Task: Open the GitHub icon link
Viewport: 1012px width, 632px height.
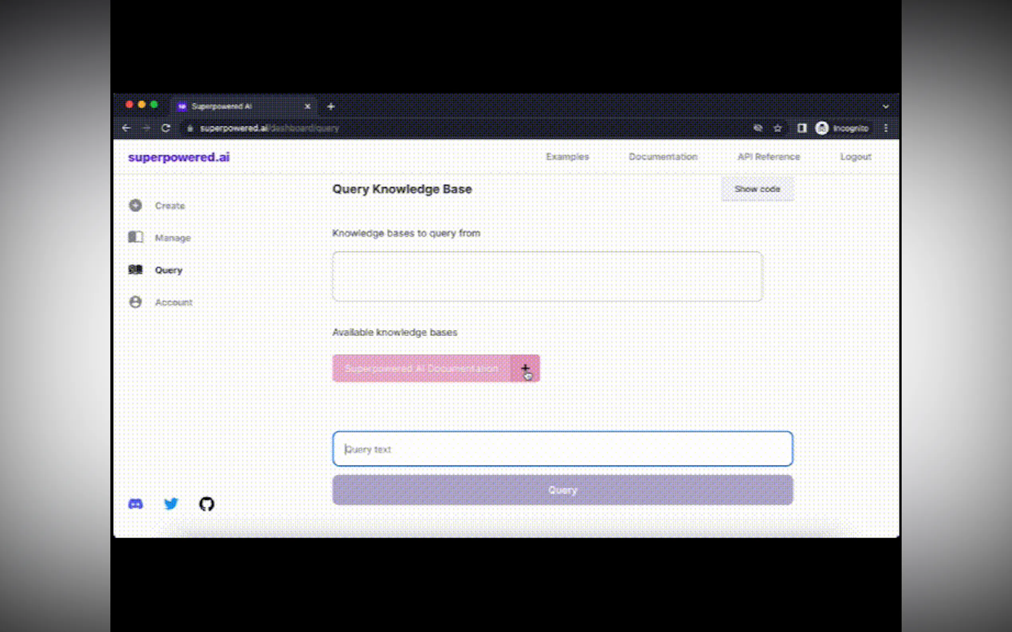Action: (x=206, y=504)
